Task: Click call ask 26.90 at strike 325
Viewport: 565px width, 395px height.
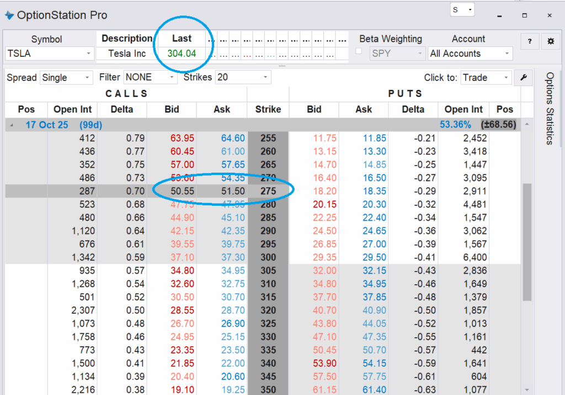Action: point(233,324)
